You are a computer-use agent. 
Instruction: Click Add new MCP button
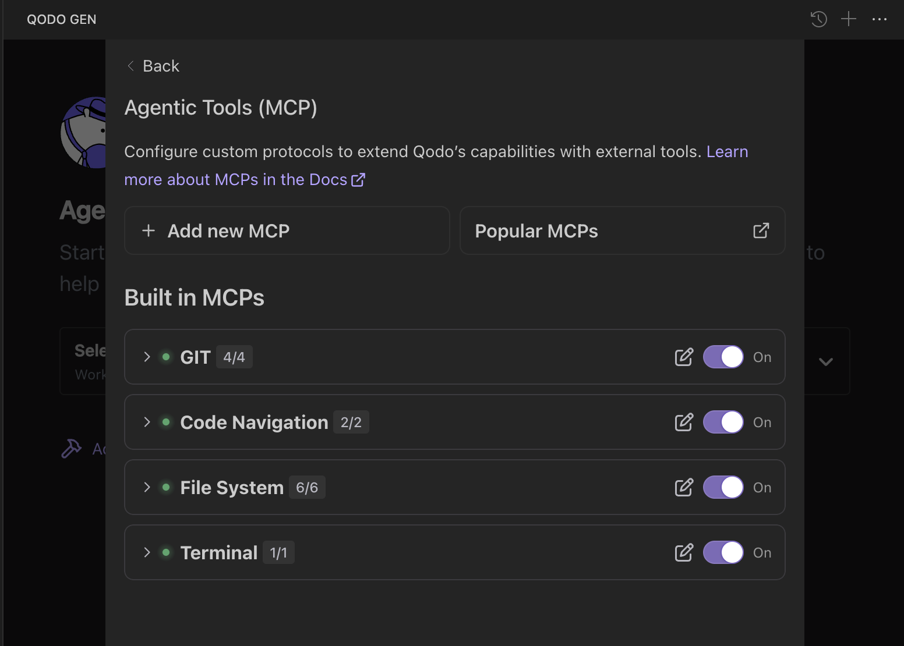tap(287, 230)
